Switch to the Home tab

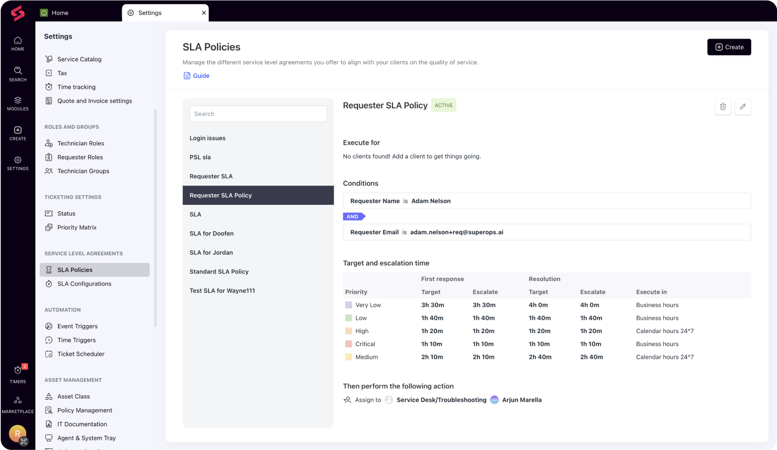(58, 12)
